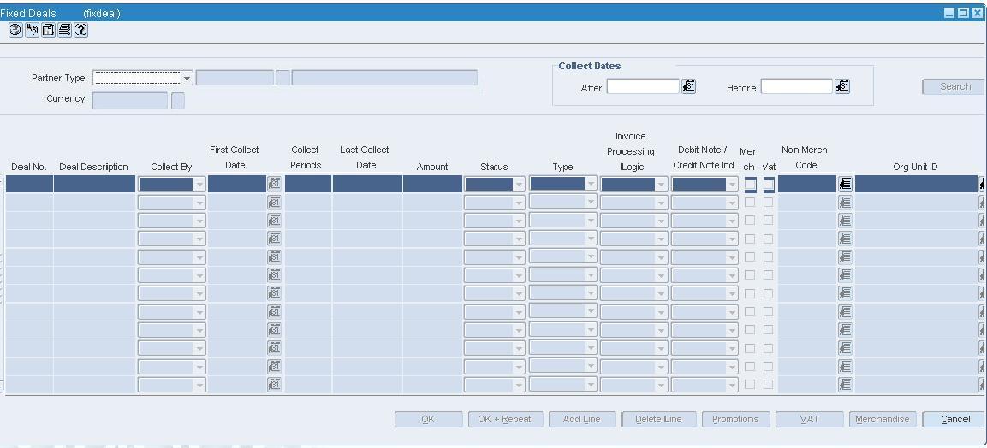Viewport: 987px width, 448px height.
Task: Open the calendar for the Before collect date
Action: 842,86
